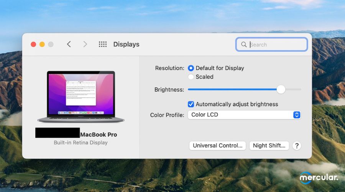Click the Brightness label

[169, 90]
